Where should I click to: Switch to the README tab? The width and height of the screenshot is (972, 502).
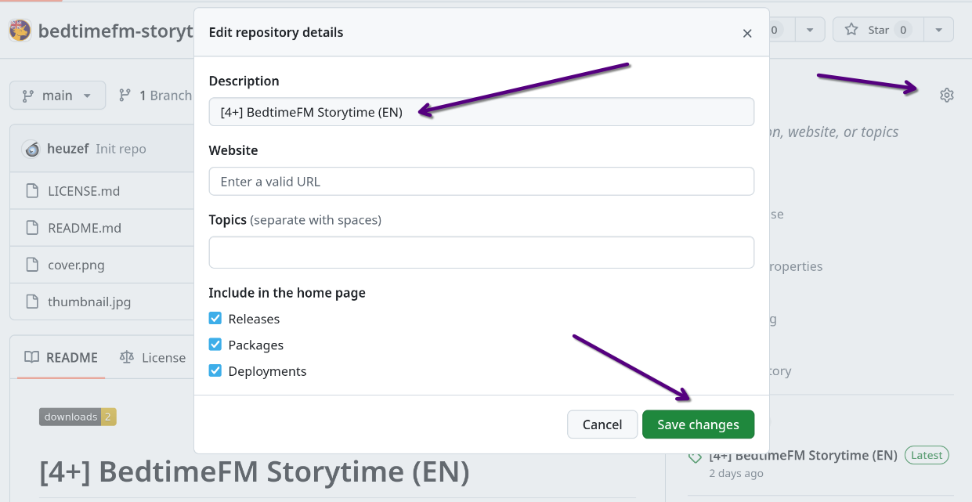pyautogui.click(x=61, y=358)
